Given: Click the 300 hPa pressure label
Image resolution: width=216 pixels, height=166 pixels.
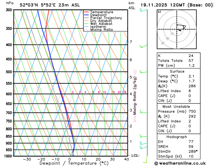Looking at the screenshot, I should pos(10,10).
